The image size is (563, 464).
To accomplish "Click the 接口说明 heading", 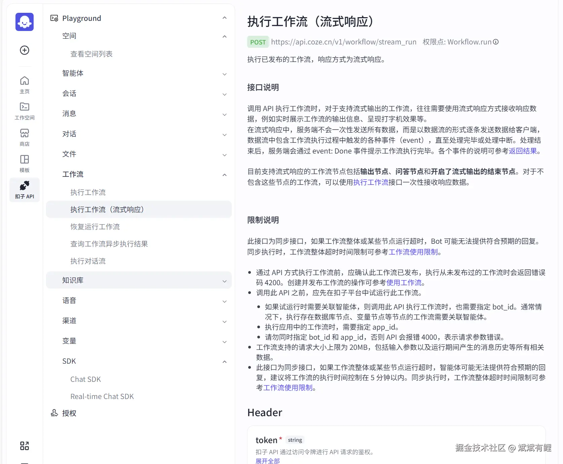I will (x=263, y=88).
